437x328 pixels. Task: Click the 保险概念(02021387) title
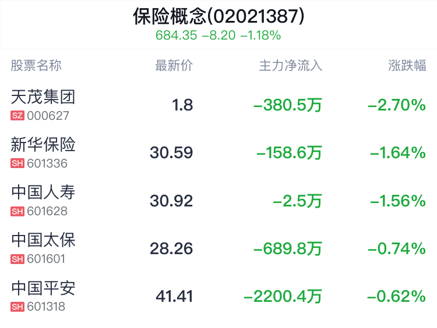[218, 16]
